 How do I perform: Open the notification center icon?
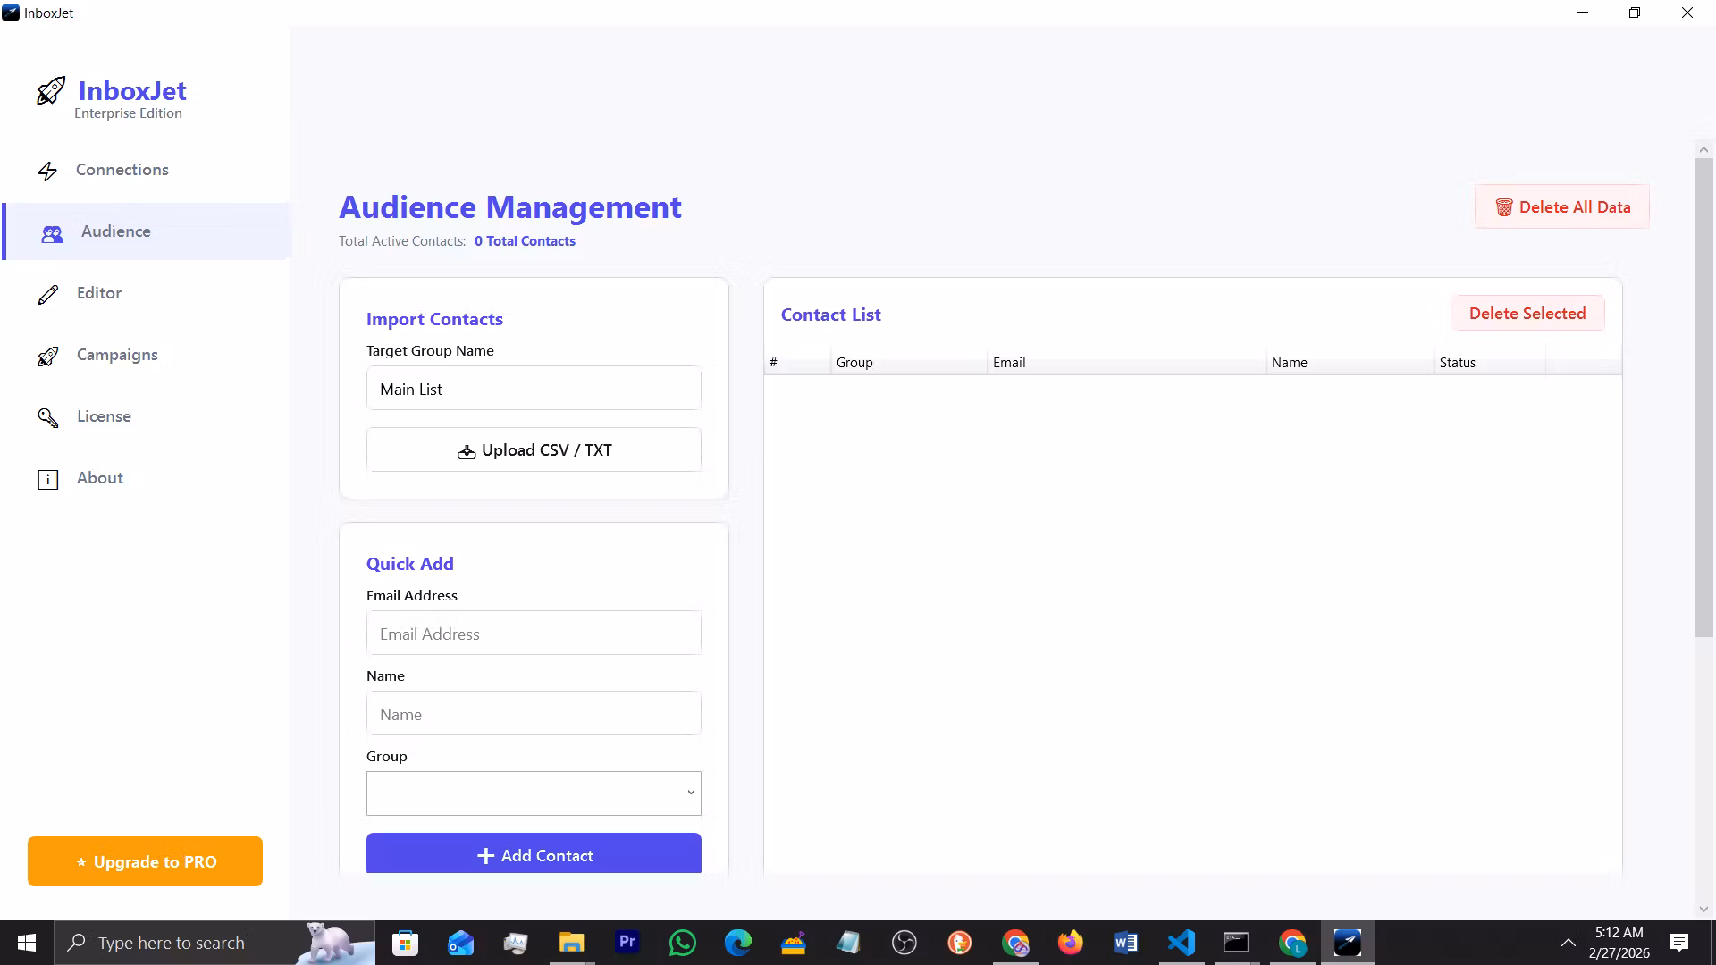1679,943
